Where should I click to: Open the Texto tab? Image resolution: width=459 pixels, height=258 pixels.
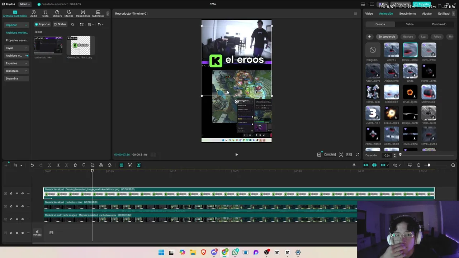pyautogui.click(x=45, y=14)
